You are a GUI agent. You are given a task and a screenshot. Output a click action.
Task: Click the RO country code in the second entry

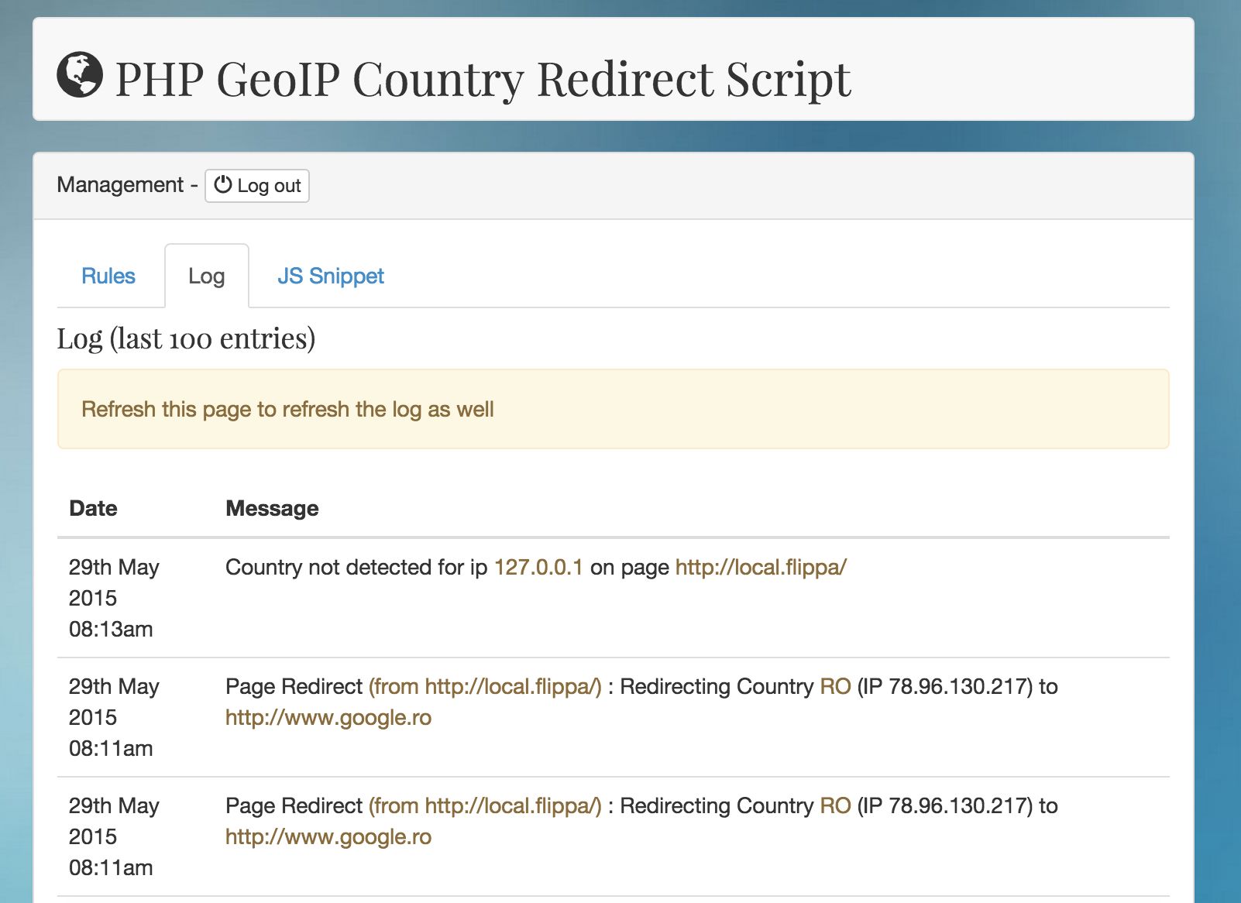835,687
